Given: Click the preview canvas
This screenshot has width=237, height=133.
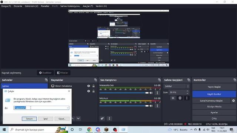Looking at the screenshot, I should (118, 38).
